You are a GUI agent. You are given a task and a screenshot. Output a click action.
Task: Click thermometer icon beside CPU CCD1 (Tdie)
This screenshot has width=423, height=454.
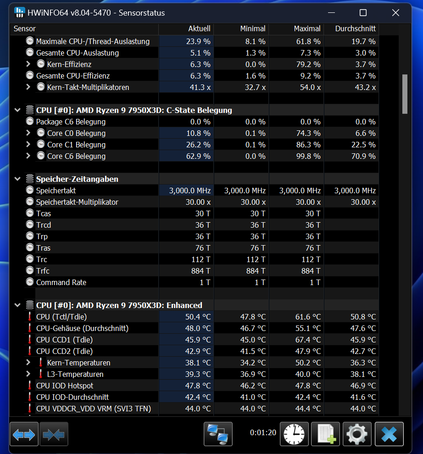click(x=29, y=339)
